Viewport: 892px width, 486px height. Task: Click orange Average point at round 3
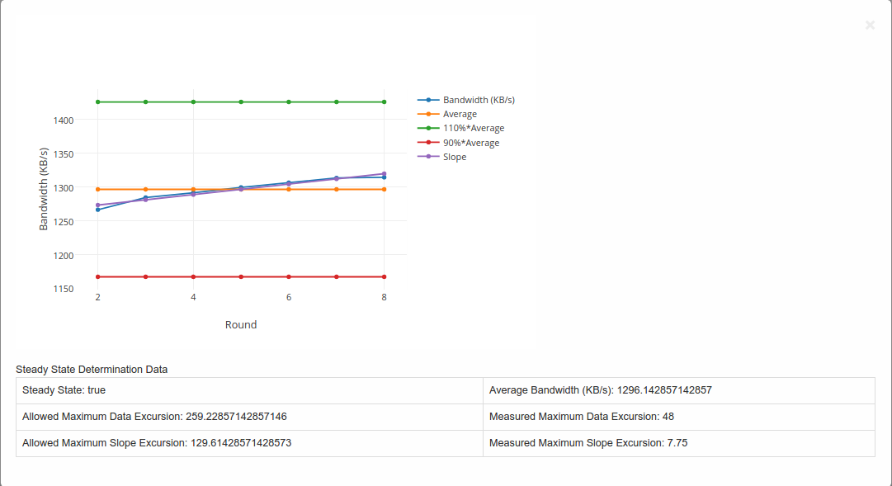(146, 190)
